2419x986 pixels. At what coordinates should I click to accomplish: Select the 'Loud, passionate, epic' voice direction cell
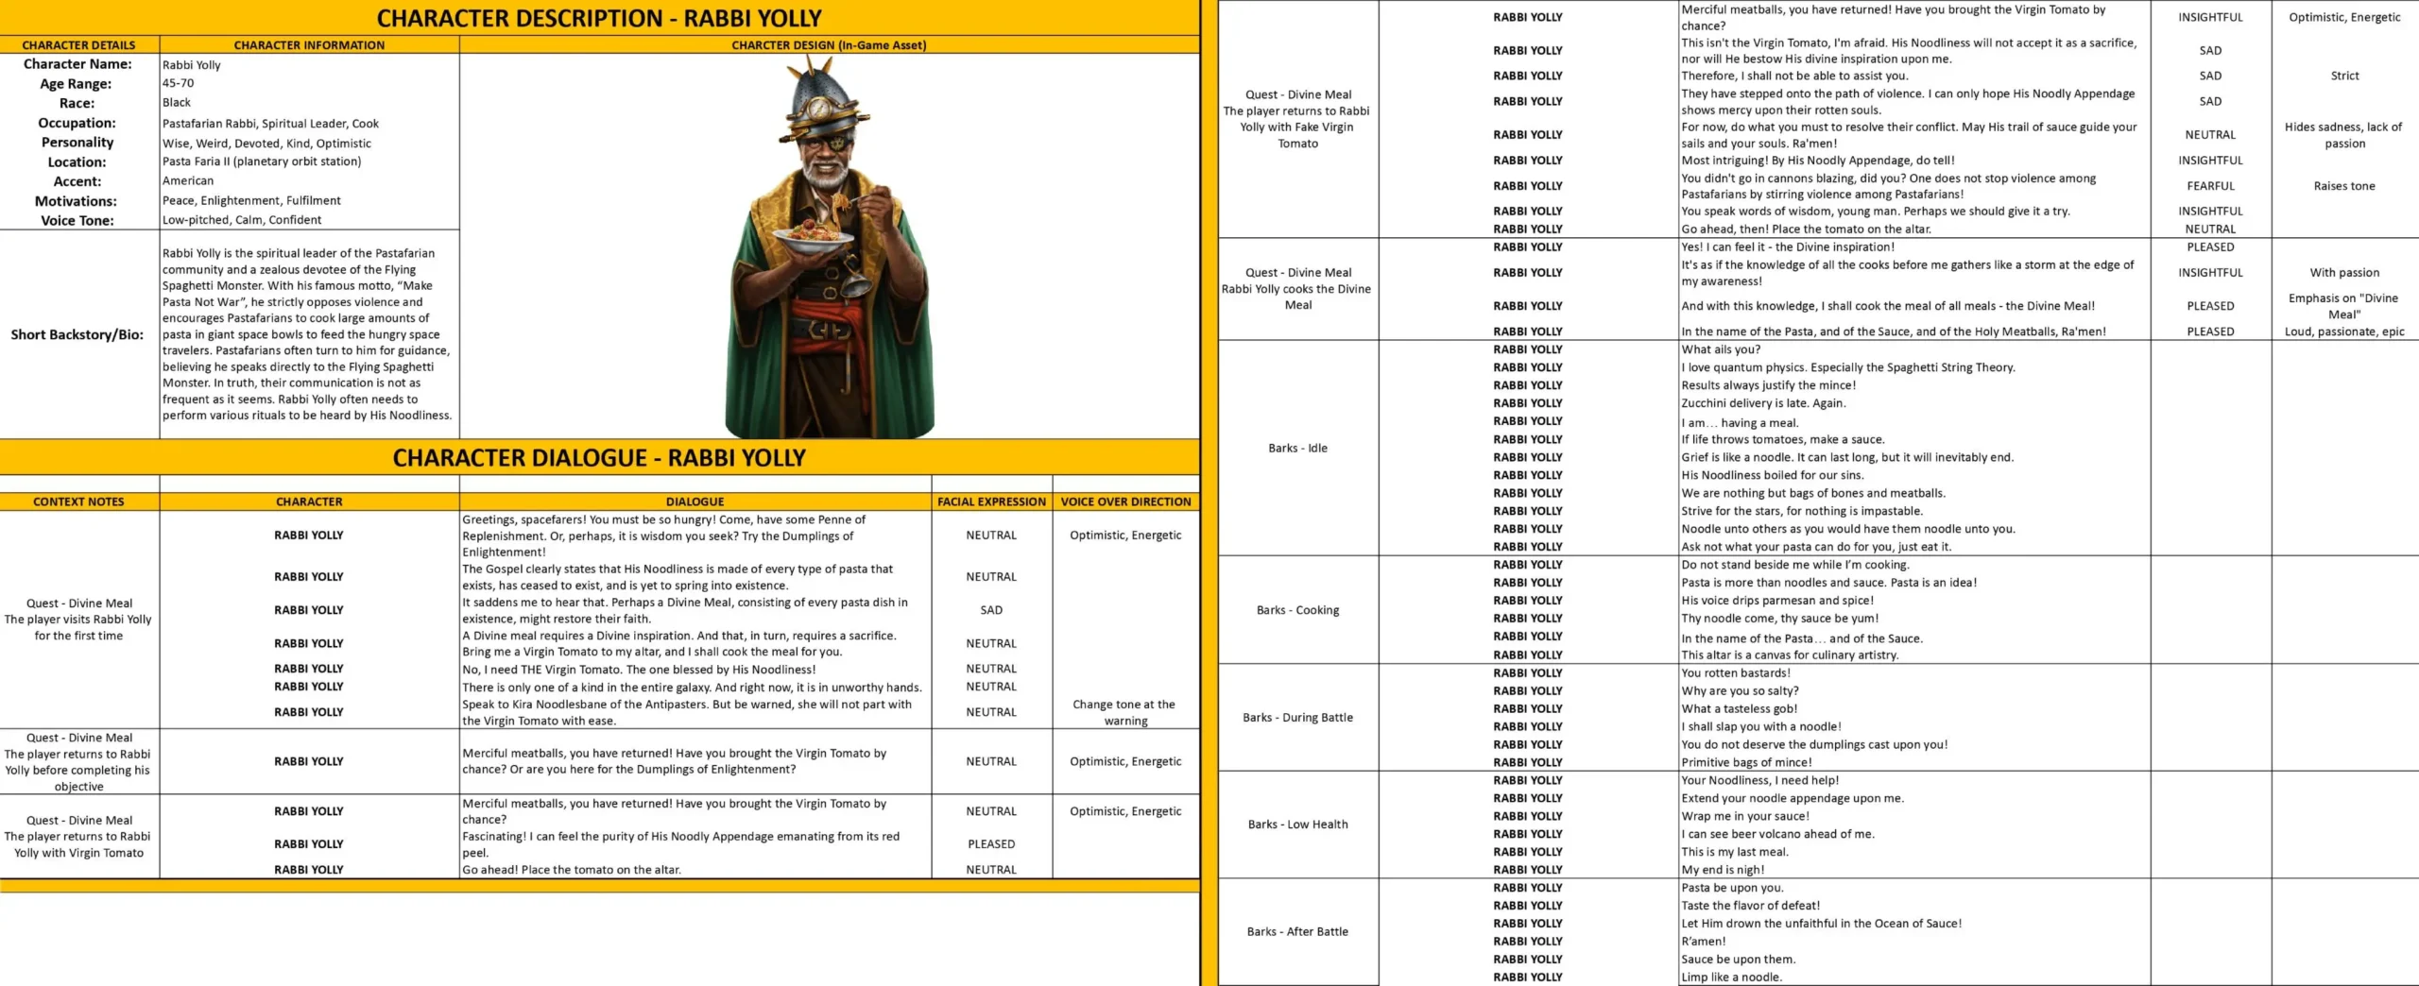click(2344, 331)
